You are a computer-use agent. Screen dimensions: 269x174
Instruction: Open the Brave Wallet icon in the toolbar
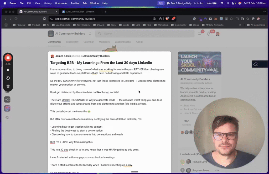pos(242,19)
